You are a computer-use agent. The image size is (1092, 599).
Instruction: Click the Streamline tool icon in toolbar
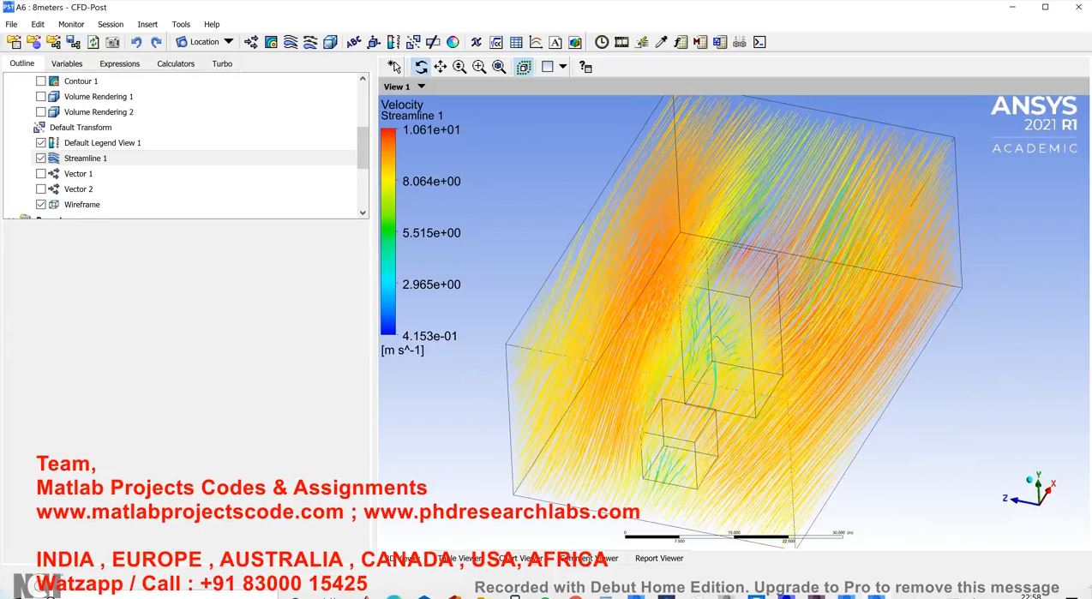pyautogui.click(x=291, y=42)
